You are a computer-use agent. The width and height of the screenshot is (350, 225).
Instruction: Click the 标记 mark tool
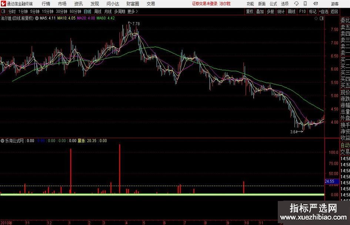coord(313,11)
